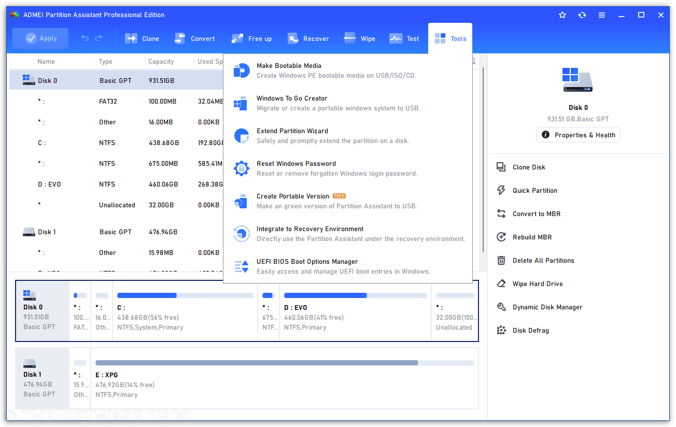676x427 pixels.
Task: Click Convert to MBR
Action: click(537, 214)
